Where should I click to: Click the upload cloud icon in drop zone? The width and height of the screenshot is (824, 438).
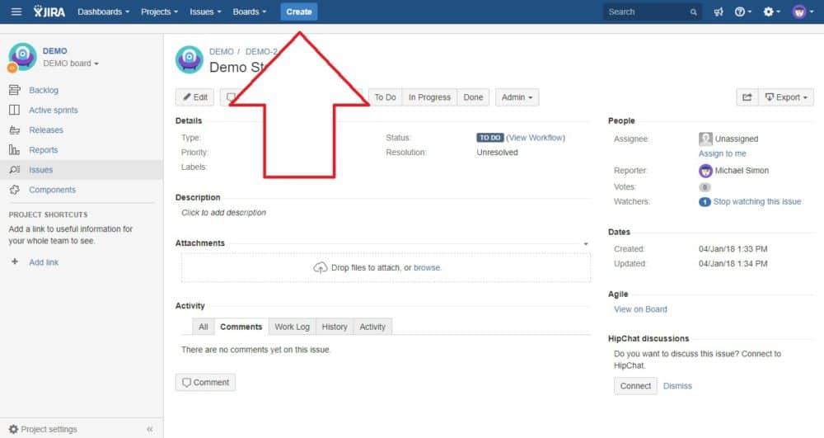[320, 267]
